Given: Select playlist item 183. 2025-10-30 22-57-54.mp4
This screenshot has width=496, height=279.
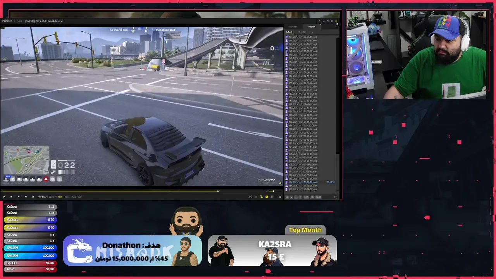Looking at the screenshot, I should pos(310,179).
